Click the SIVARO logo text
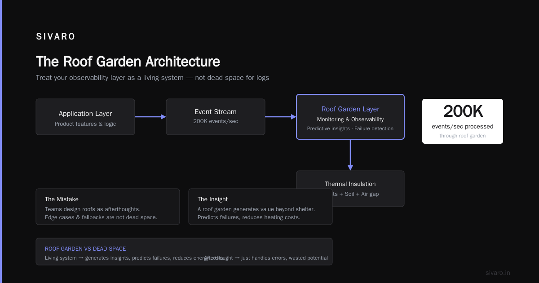The width and height of the screenshot is (539, 283). click(56, 37)
